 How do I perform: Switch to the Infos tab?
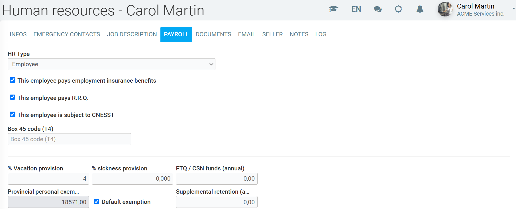(18, 34)
